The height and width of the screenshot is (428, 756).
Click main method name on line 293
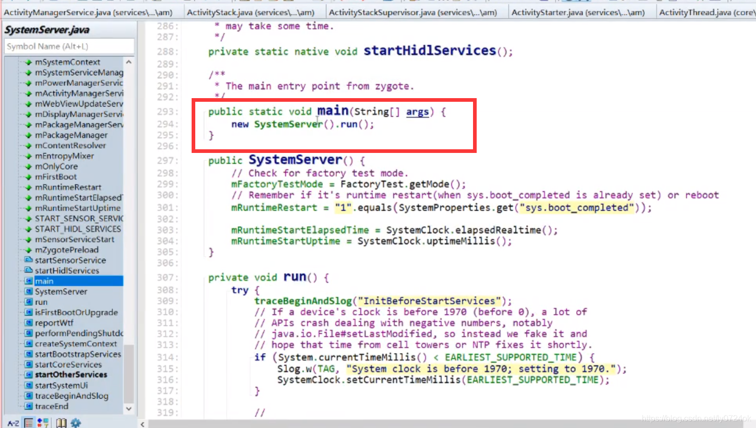tap(333, 111)
